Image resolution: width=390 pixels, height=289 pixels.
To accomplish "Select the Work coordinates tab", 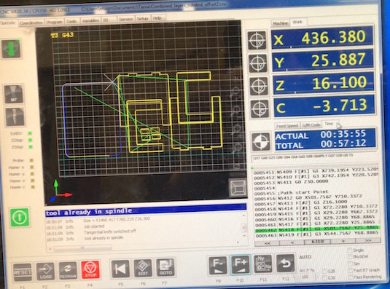I will [297, 22].
